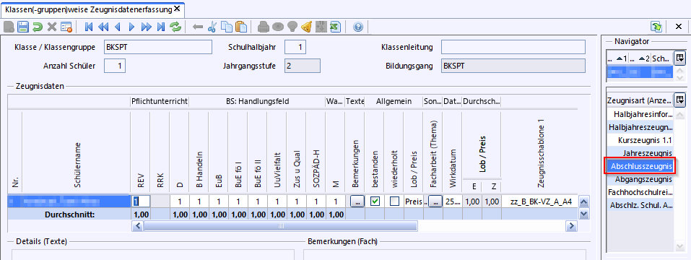
Task: Click the scissors cut icon
Action: pyautogui.click(x=212, y=27)
